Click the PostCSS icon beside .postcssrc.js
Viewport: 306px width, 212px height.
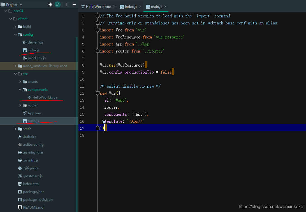(20, 176)
